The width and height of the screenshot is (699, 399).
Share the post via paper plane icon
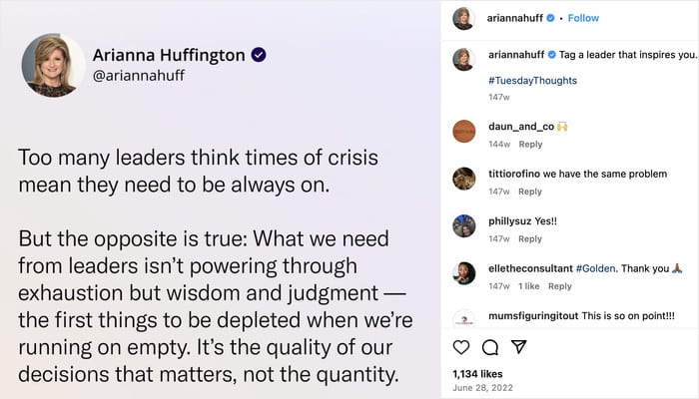[518, 347]
